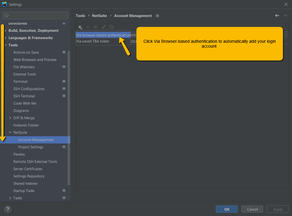Click the NetSuite breadcrumb

100,16
